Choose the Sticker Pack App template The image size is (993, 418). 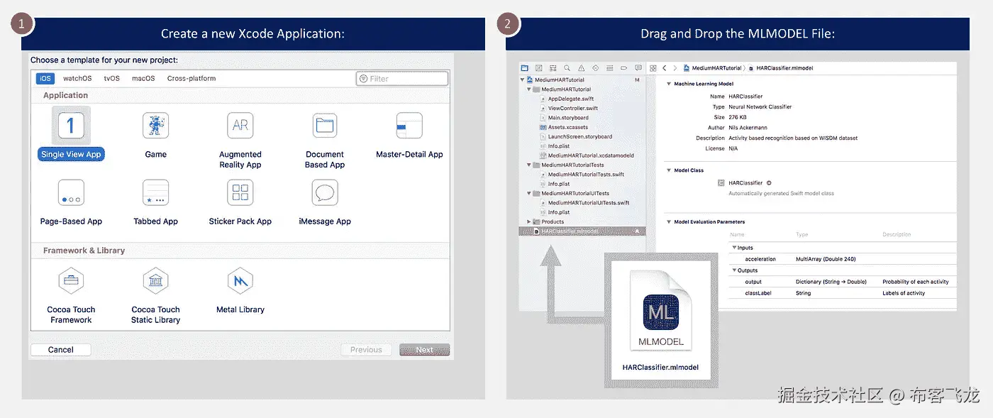[240, 202]
